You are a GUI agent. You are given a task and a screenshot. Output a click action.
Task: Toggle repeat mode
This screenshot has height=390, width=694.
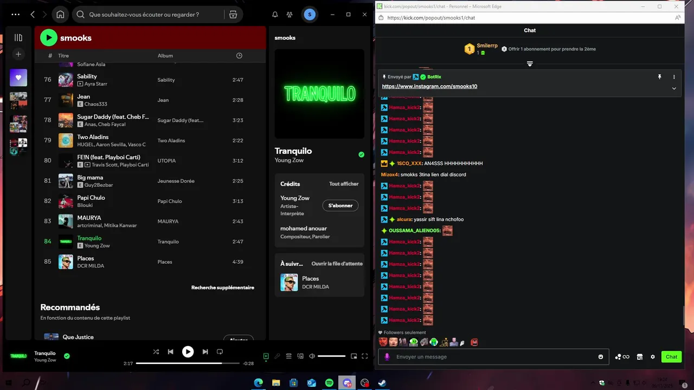[220, 352]
